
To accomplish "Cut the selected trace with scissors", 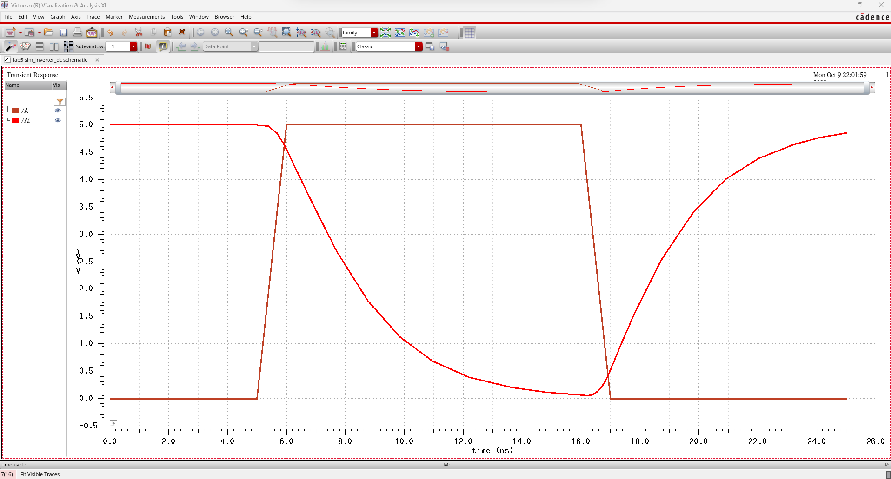I will point(139,33).
